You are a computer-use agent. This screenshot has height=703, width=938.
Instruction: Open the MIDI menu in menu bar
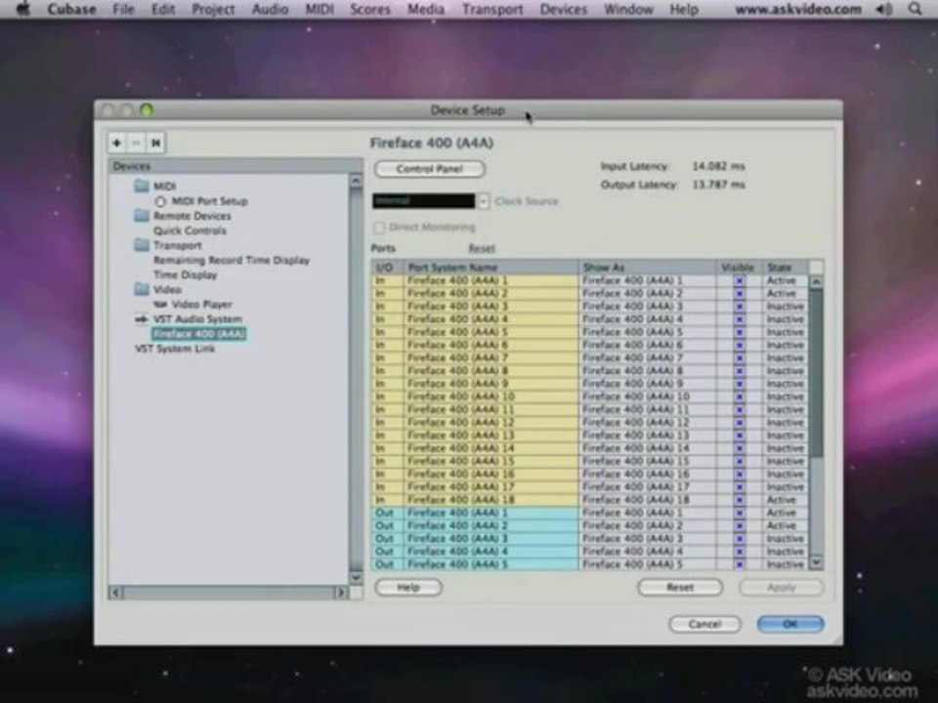point(320,9)
